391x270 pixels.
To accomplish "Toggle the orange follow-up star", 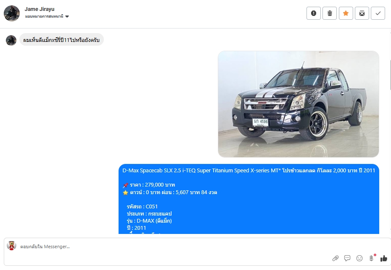I will [346, 13].
